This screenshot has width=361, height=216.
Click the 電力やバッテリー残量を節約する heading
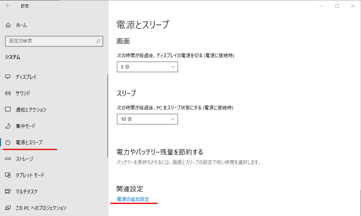[160, 152]
